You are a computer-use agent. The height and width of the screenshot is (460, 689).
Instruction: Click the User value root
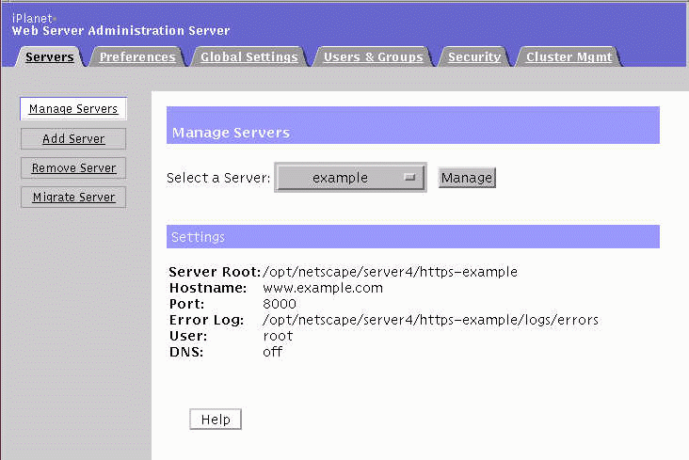pos(278,336)
